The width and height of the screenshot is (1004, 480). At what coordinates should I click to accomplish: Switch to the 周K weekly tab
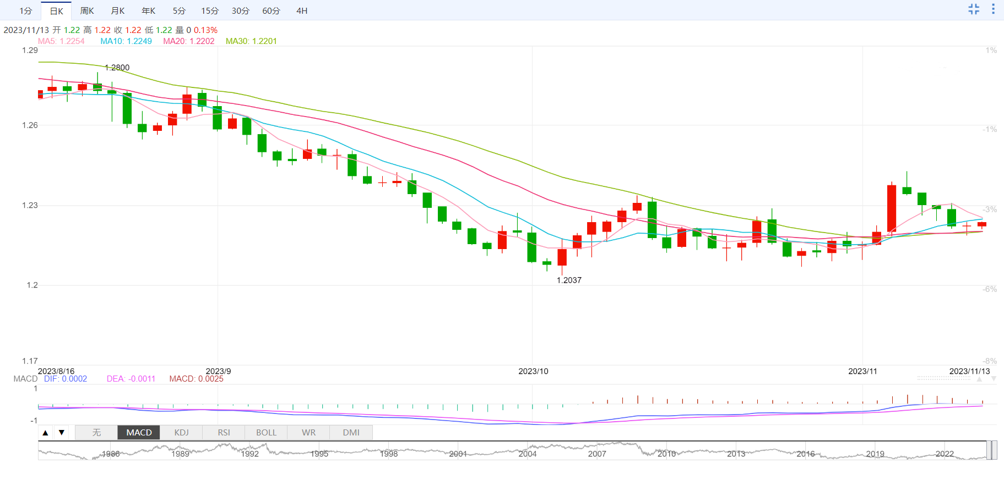[x=87, y=11]
